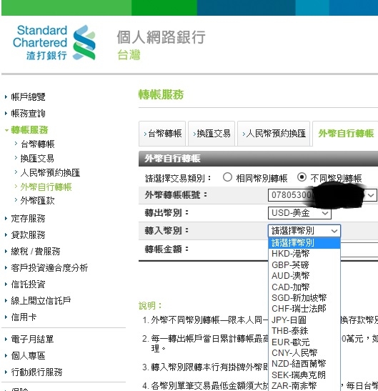Image resolution: width=378 pixels, height=391 pixels.
Task: Select the 相同幣別轉帳 radio button
Action: point(227,177)
